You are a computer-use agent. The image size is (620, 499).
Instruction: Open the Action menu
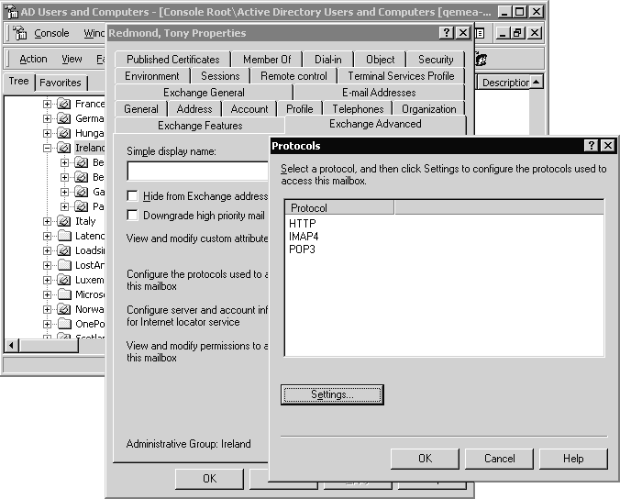33,59
